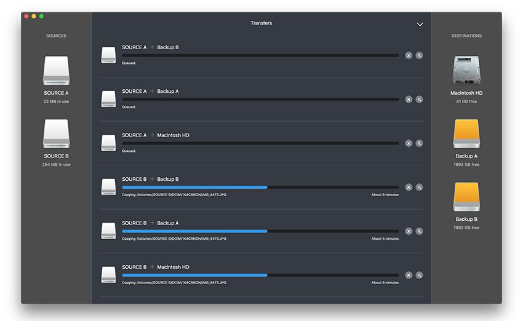
Task: Cancel the SOURCE B to Macintosh HD transfer
Action: 409,275
